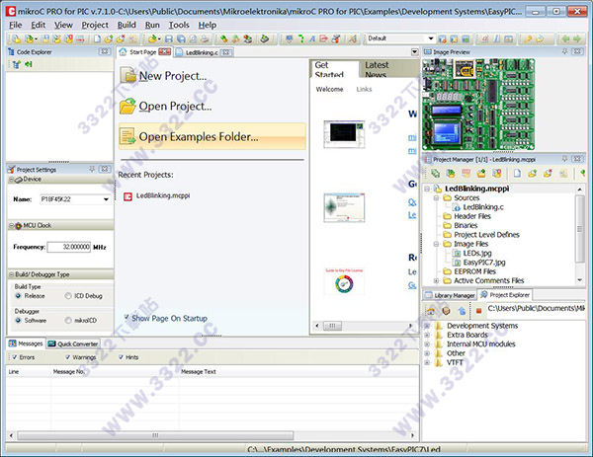Click the Project Explorer path field

(536, 308)
